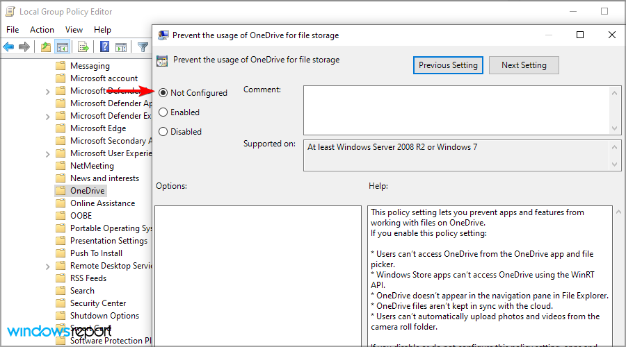Click the Presentation Settings folder icon
The height and width of the screenshot is (347, 626).
click(x=61, y=241)
